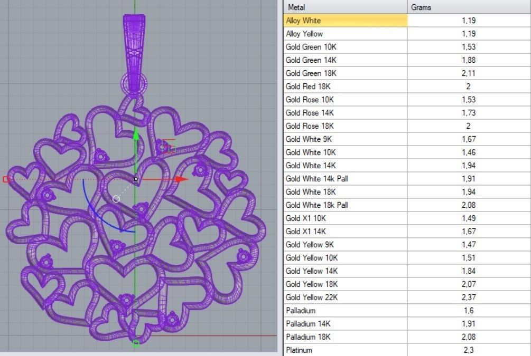Click the green scale handle at bottom
This screenshot has width=531, height=356.
tap(136, 343)
